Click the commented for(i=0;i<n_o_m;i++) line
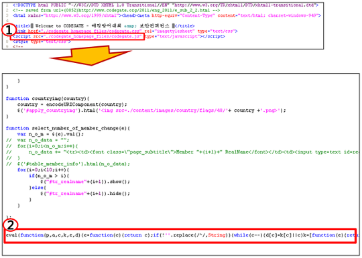 coord(42,146)
